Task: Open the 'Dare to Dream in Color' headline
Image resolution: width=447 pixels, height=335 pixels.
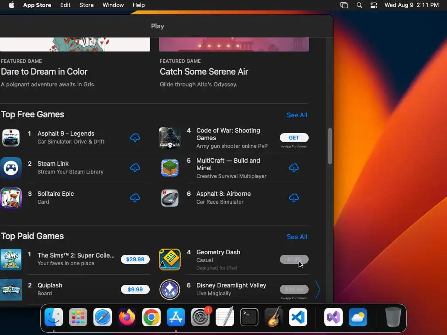Action: coord(44,72)
